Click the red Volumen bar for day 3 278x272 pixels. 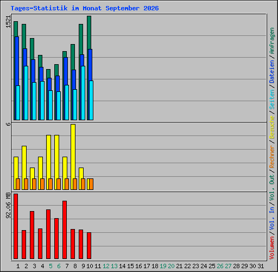[32, 235]
